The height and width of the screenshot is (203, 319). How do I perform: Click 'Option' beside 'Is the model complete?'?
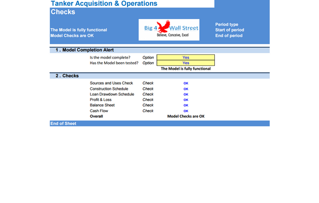click(x=148, y=57)
